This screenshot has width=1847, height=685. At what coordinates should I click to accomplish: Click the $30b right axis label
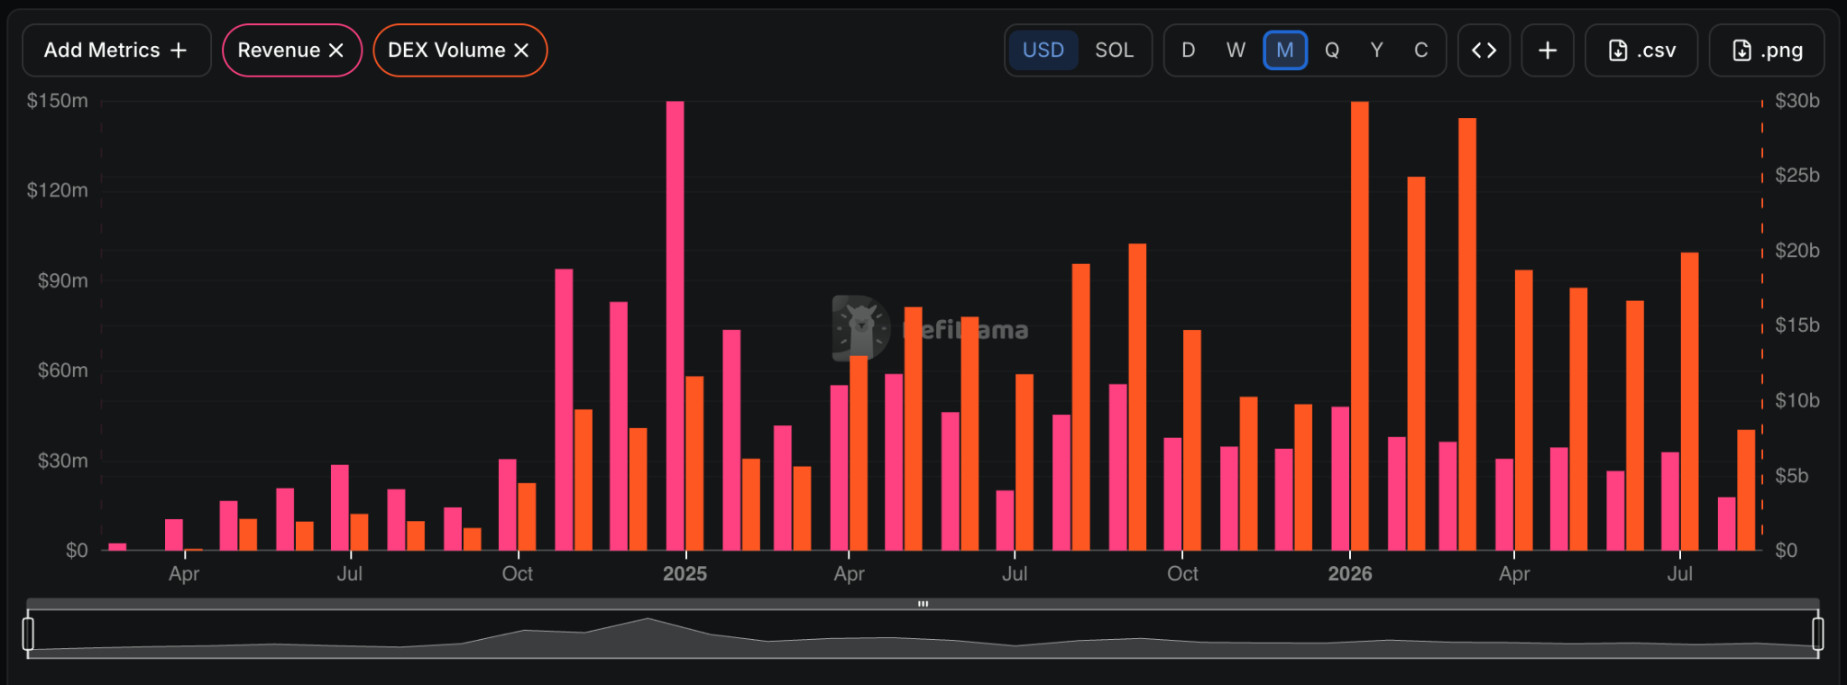pos(1797,101)
